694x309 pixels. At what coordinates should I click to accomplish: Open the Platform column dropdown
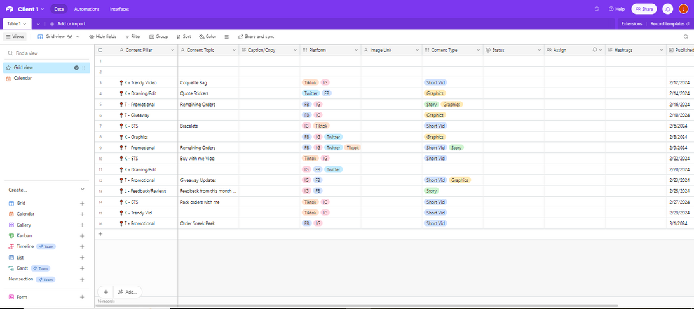click(x=356, y=50)
